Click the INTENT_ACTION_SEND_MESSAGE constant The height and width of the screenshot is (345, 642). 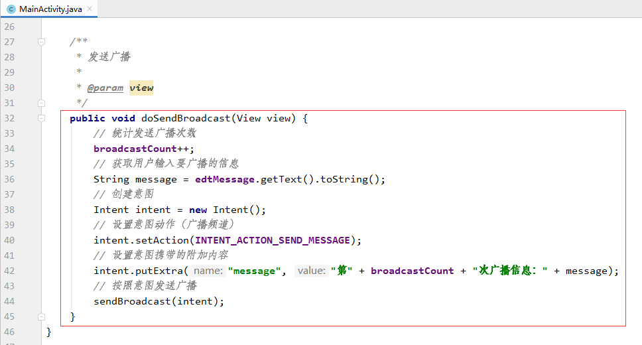(273, 240)
